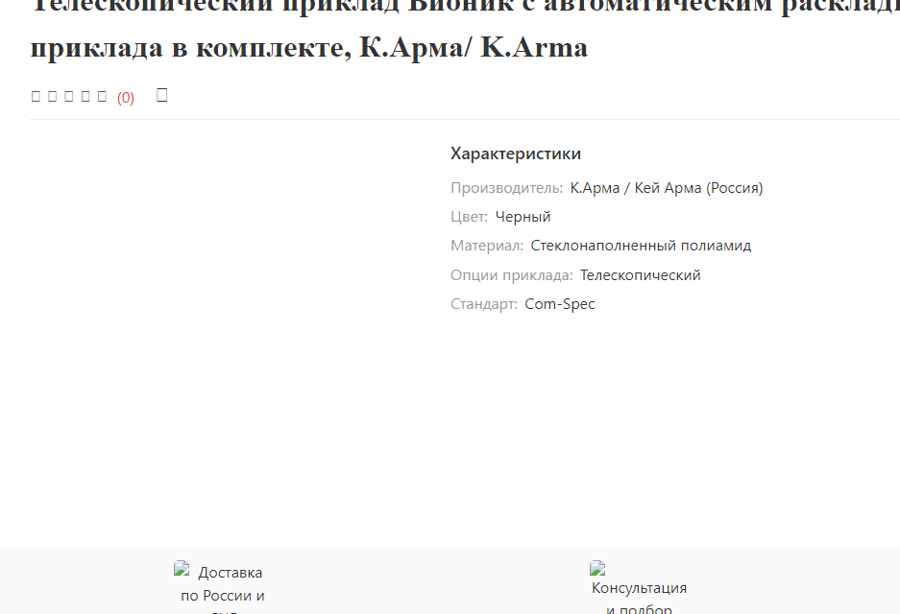Click the Стандарт label

[484, 304]
